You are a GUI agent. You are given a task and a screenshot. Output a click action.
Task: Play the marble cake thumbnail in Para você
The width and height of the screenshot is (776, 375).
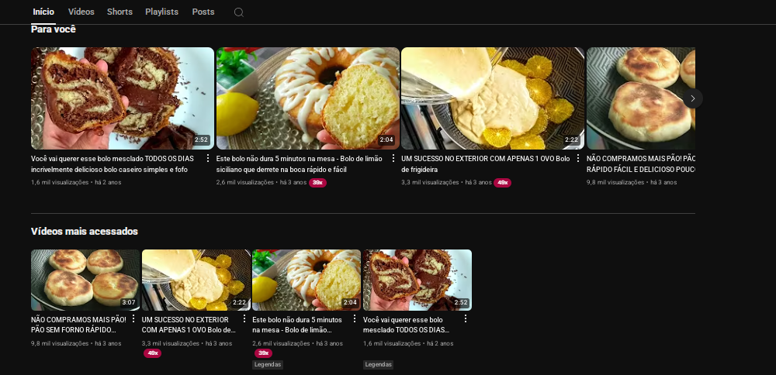coord(123,98)
